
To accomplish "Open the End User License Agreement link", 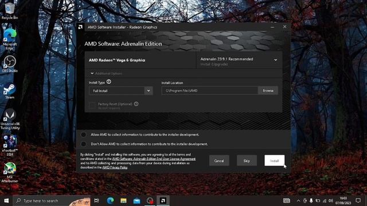I will [x=154, y=159].
